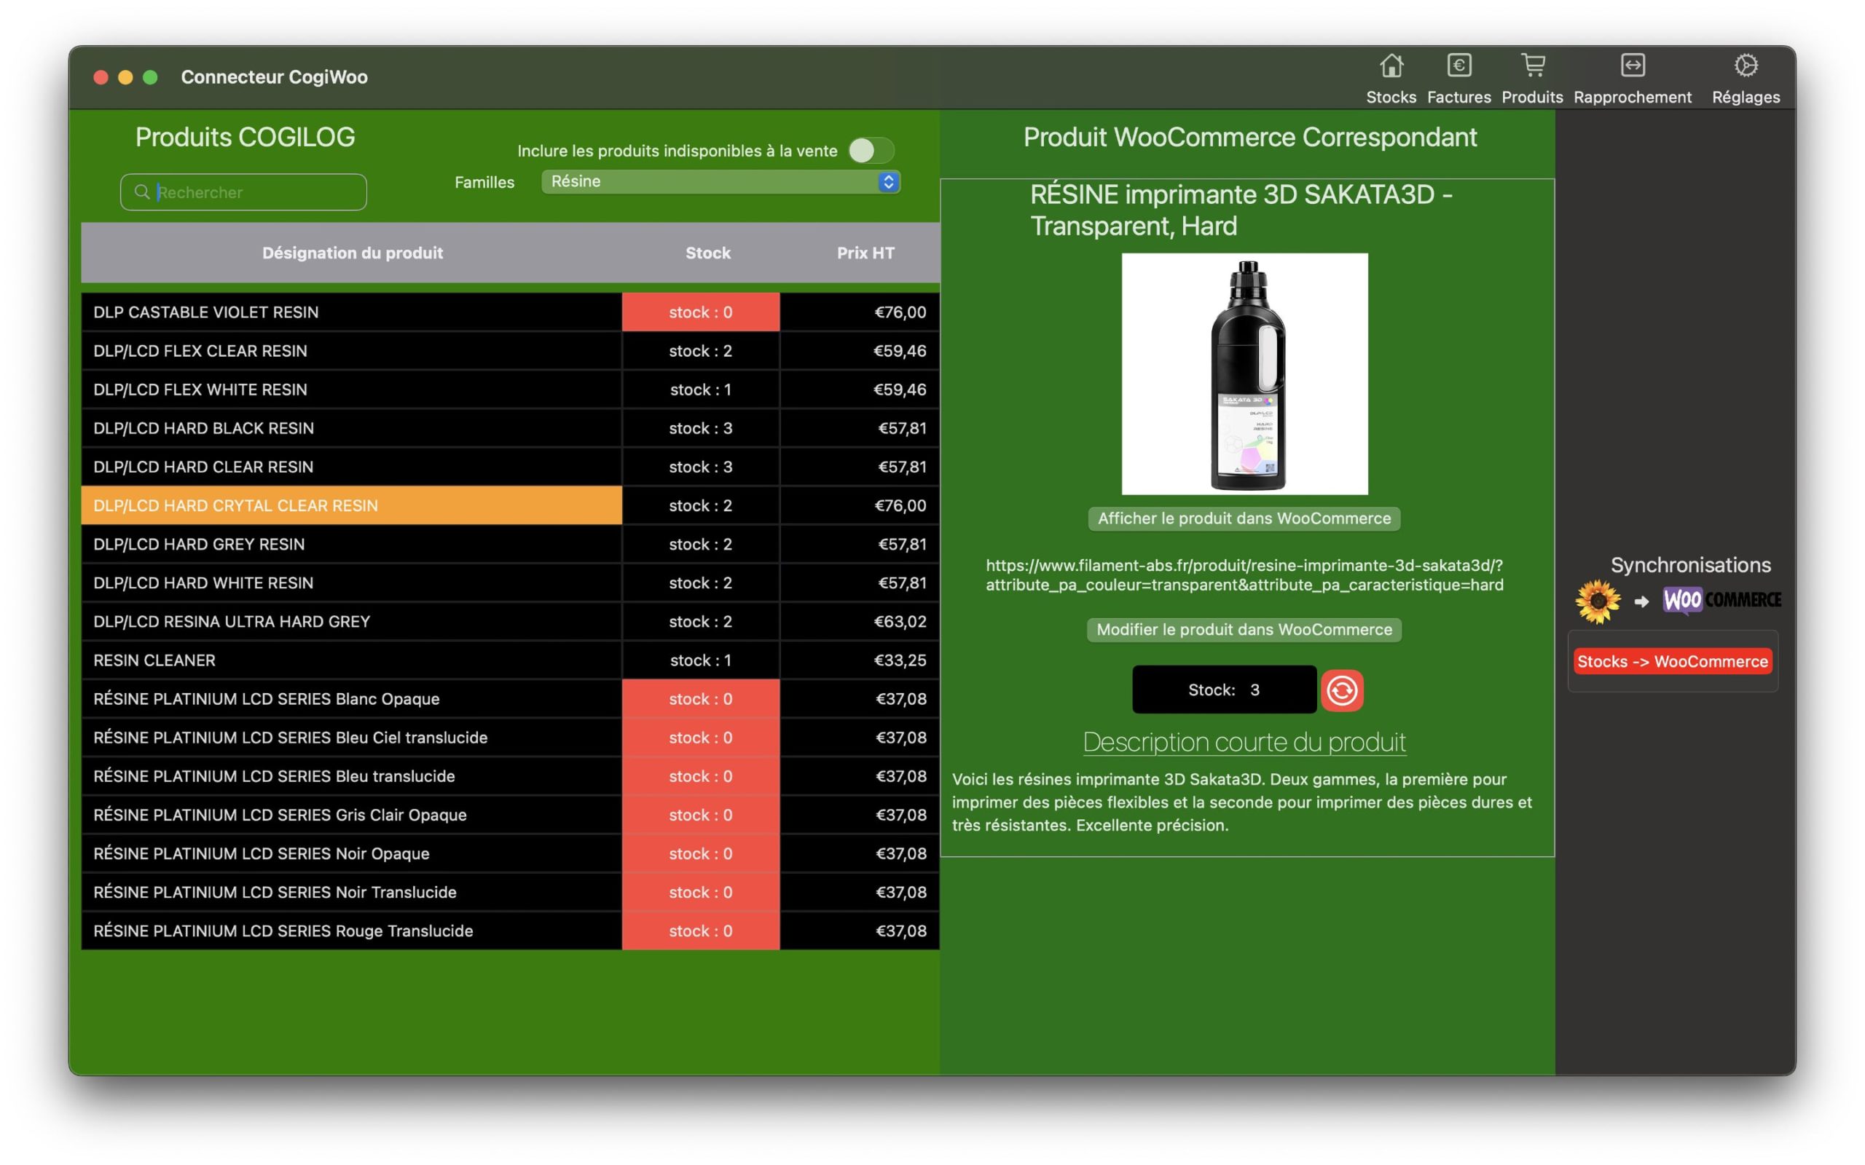Click the Prix HT column header
The height and width of the screenshot is (1165, 1865).
[x=865, y=253]
